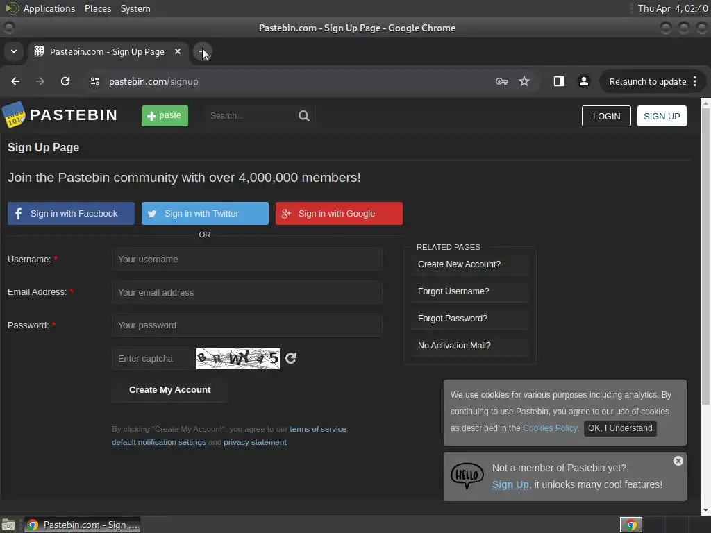The width and height of the screenshot is (711, 533).
Task: Close the Pastebin Sign Up tab
Action: point(178,51)
